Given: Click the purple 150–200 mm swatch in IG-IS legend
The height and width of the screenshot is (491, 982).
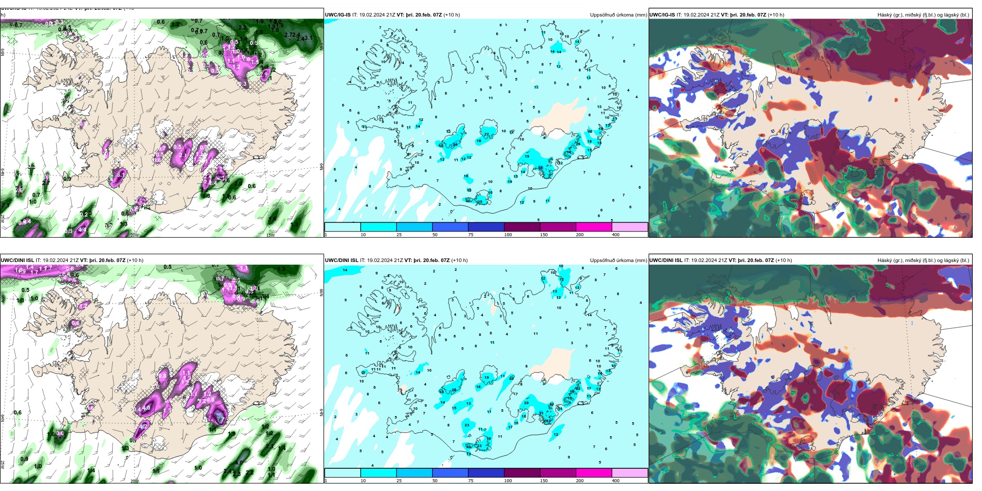Looking at the screenshot, I should coord(558,227).
